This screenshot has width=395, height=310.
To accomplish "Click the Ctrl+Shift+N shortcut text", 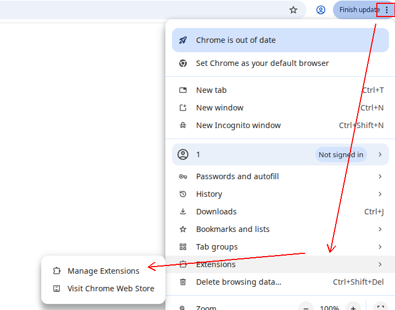I will (361, 125).
